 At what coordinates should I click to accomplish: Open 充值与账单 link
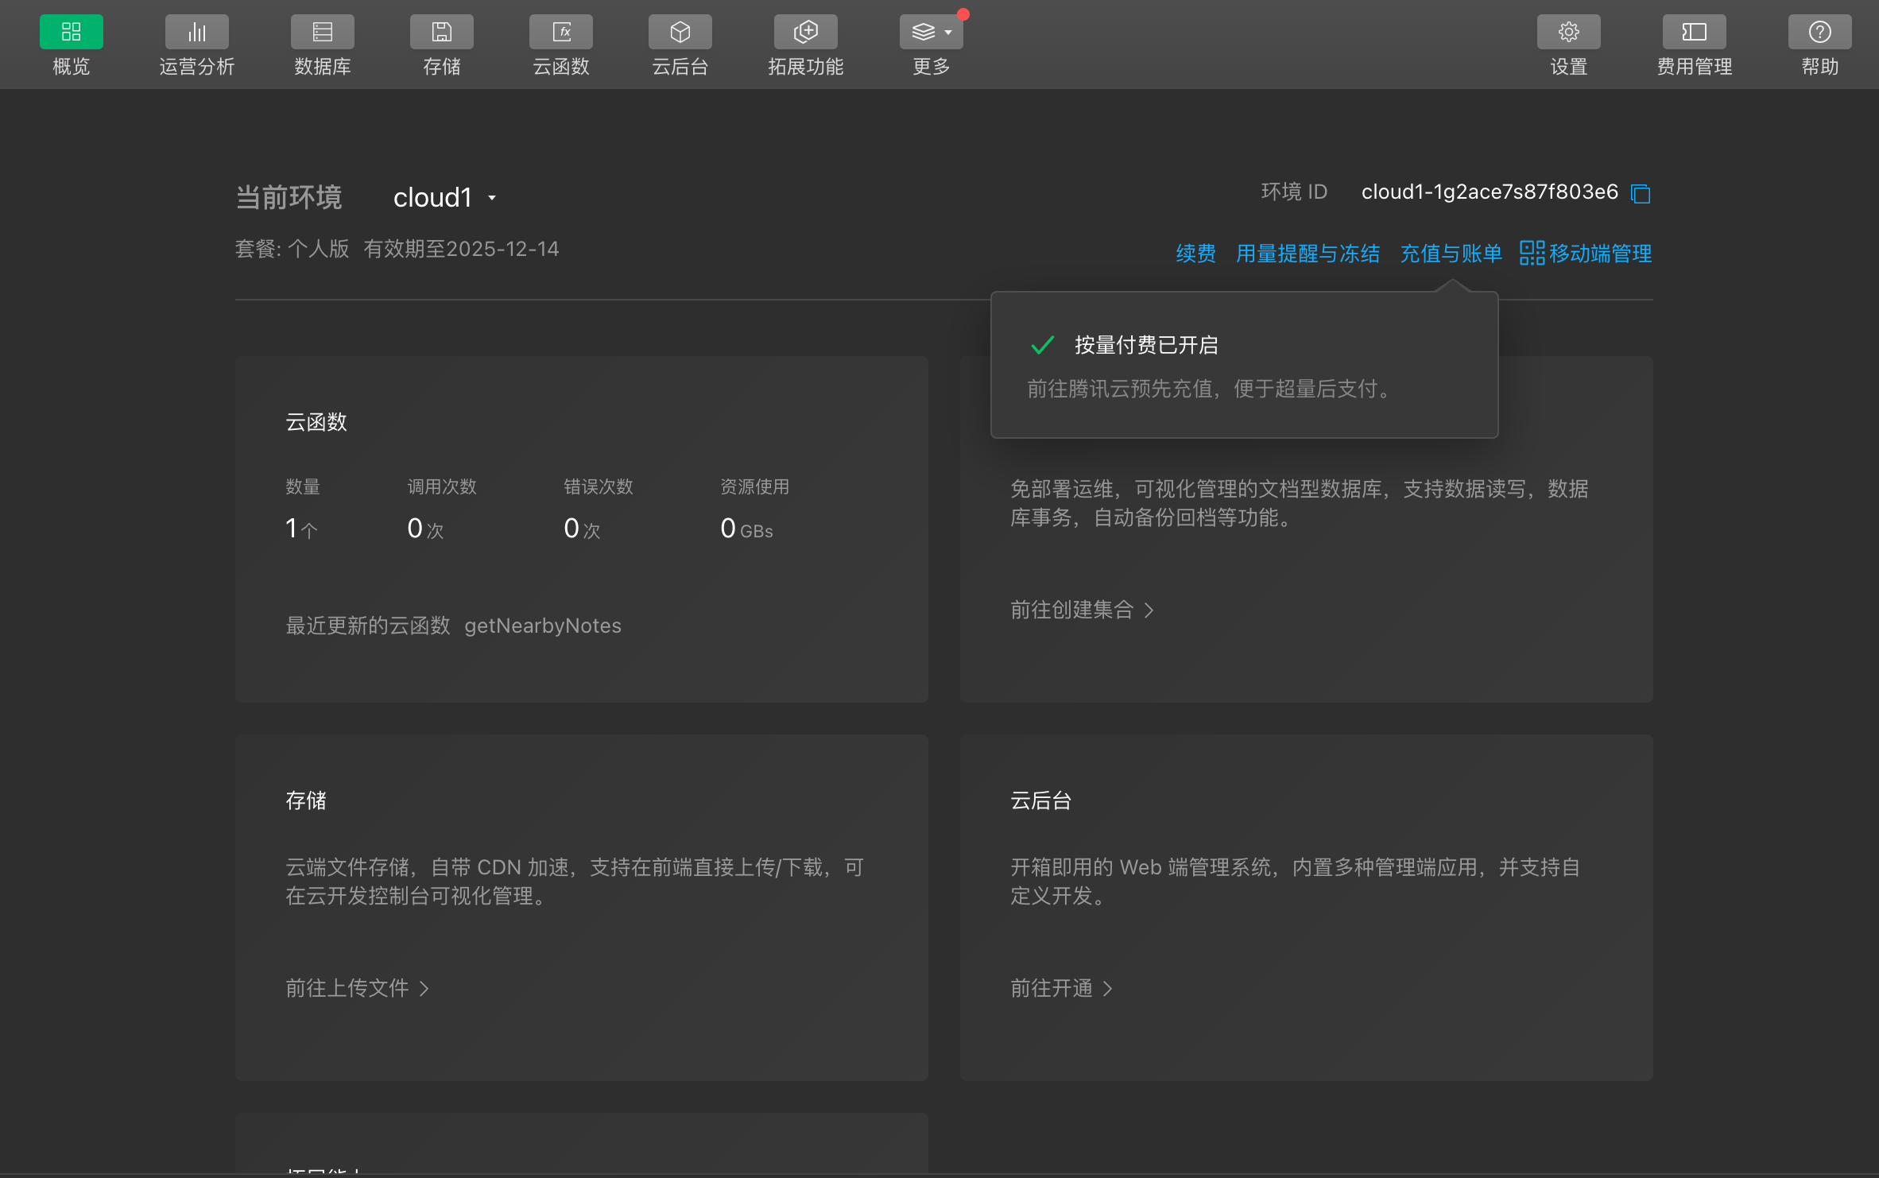pos(1451,254)
